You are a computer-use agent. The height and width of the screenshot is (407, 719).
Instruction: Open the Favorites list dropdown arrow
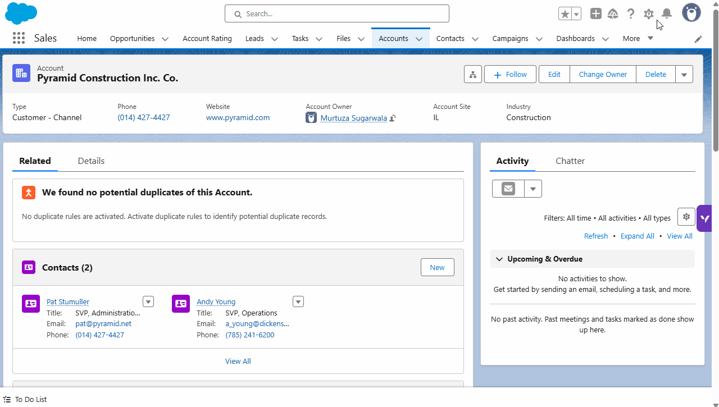[576, 13]
